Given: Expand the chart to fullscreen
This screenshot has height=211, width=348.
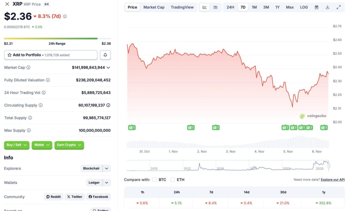Looking at the screenshot, I should coord(338,7).
